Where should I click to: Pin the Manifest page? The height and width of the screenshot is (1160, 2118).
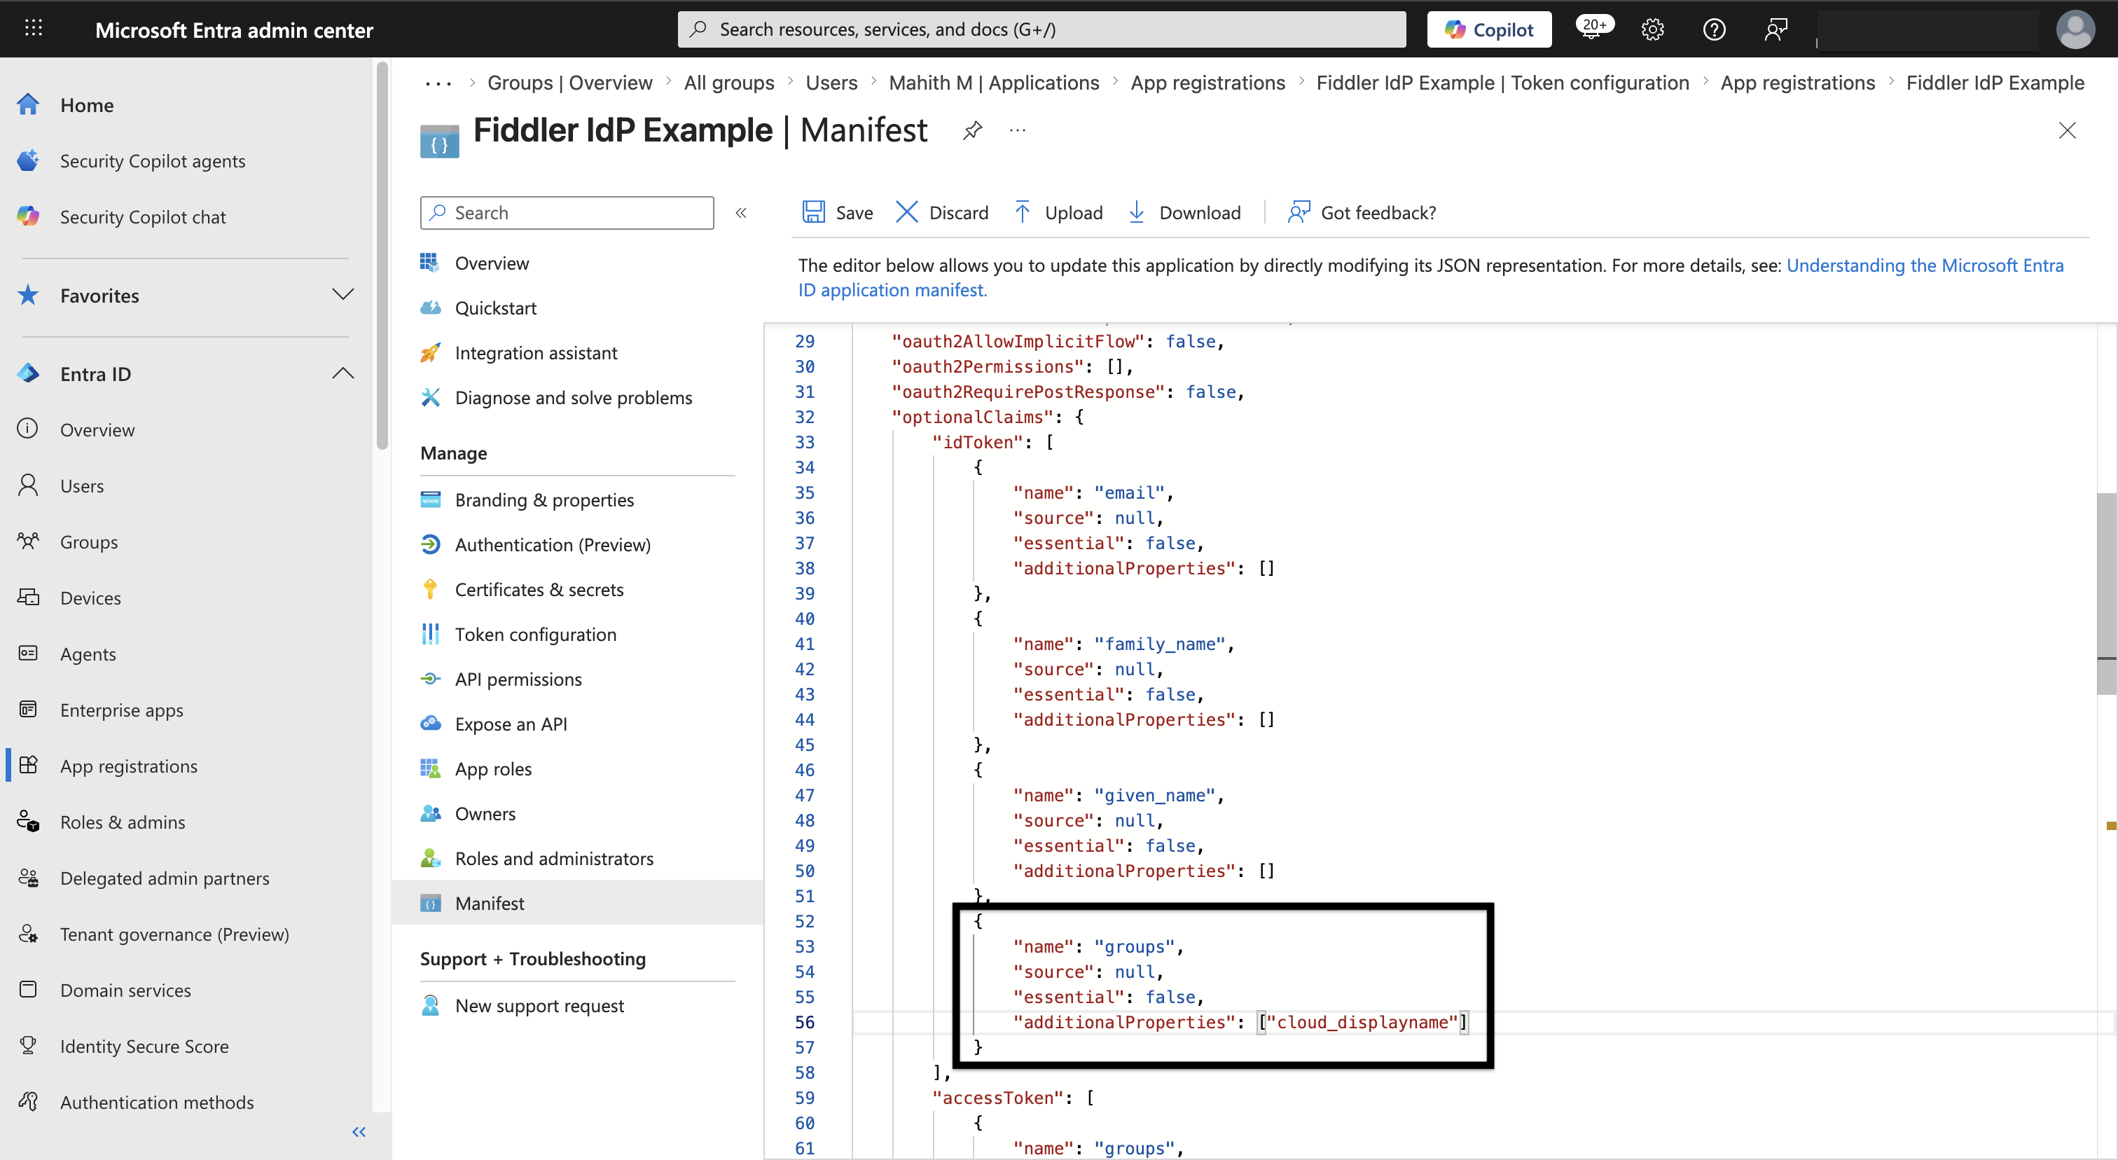pos(973,130)
